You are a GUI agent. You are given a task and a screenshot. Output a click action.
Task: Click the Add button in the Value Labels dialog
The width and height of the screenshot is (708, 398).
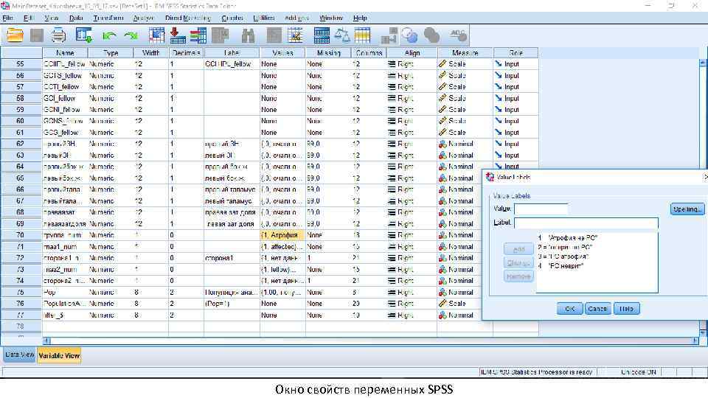[x=518, y=249]
